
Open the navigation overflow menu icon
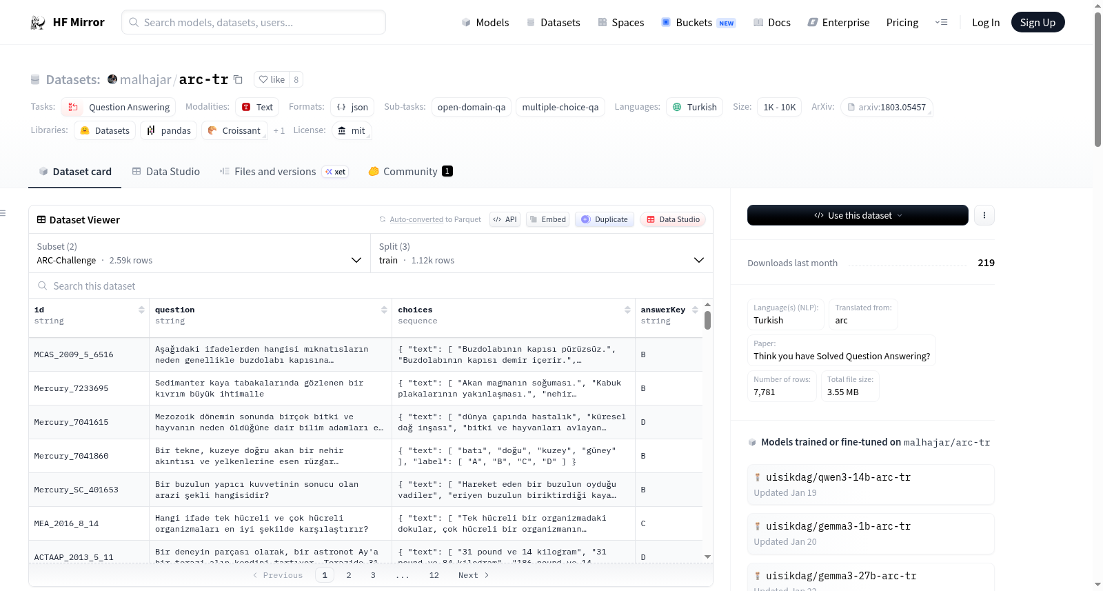941,23
